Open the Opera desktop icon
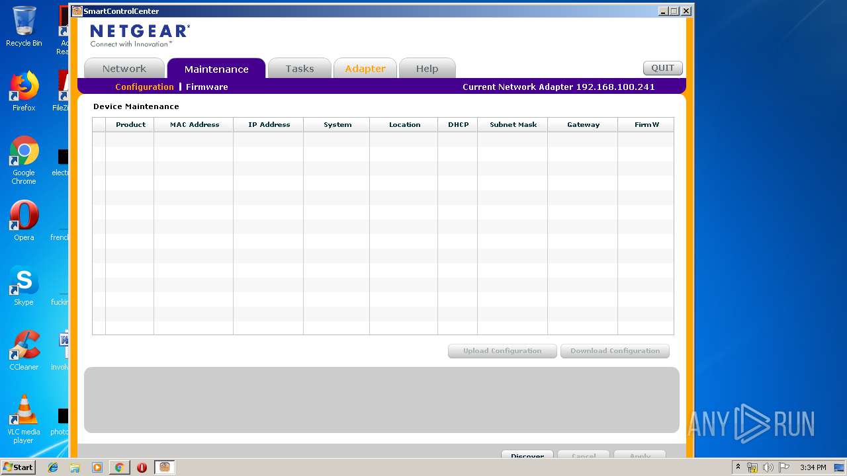Image resolution: width=847 pixels, height=476 pixels. (x=24, y=221)
